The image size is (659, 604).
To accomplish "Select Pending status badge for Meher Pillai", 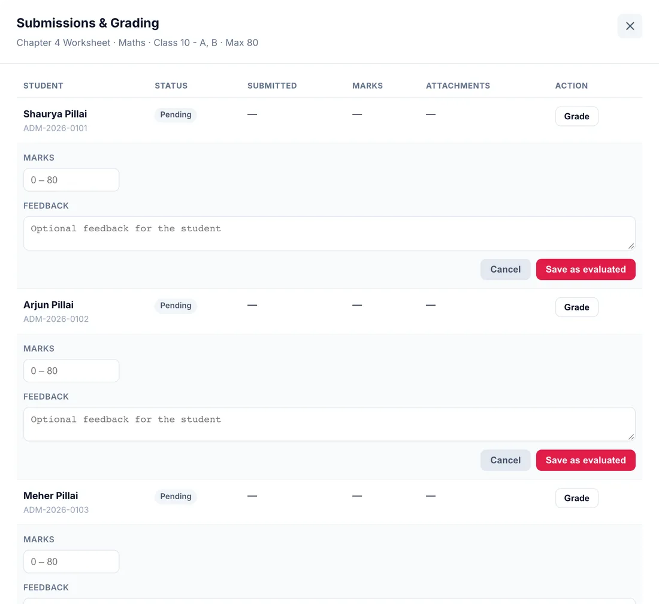I will click(x=176, y=496).
